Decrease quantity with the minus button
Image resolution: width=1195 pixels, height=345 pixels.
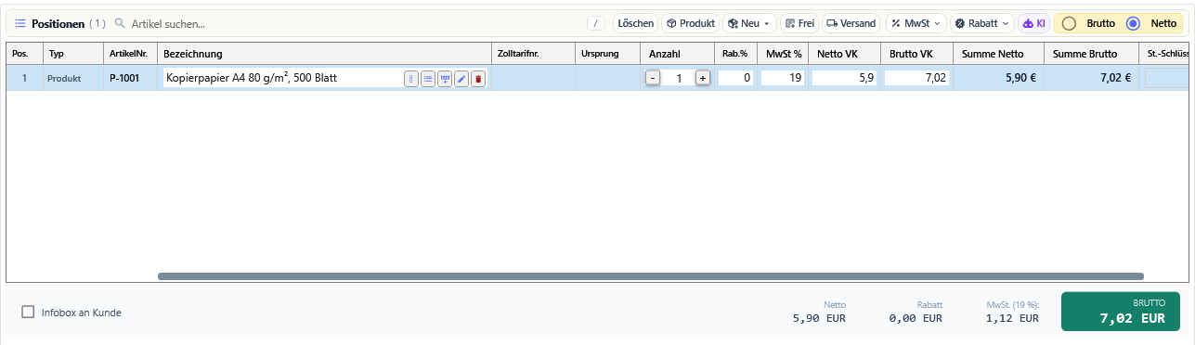coord(653,79)
